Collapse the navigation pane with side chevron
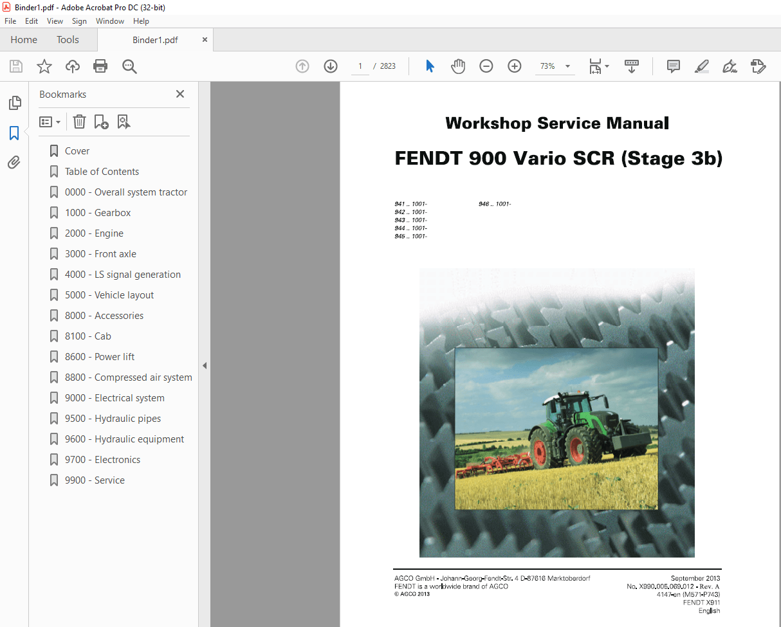This screenshot has height=627, width=781. pyautogui.click(x=205, y=365)
